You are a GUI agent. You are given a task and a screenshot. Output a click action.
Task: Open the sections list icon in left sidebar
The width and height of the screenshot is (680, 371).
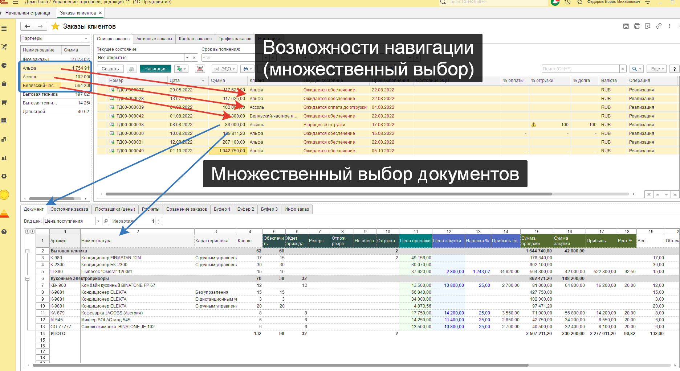(4, 28)
